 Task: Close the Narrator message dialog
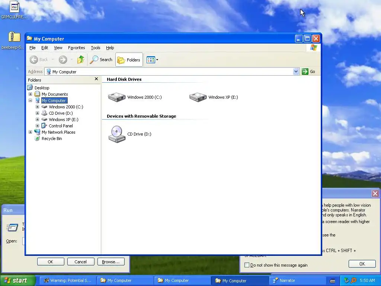pyautogui.click(x=375, y=193)
